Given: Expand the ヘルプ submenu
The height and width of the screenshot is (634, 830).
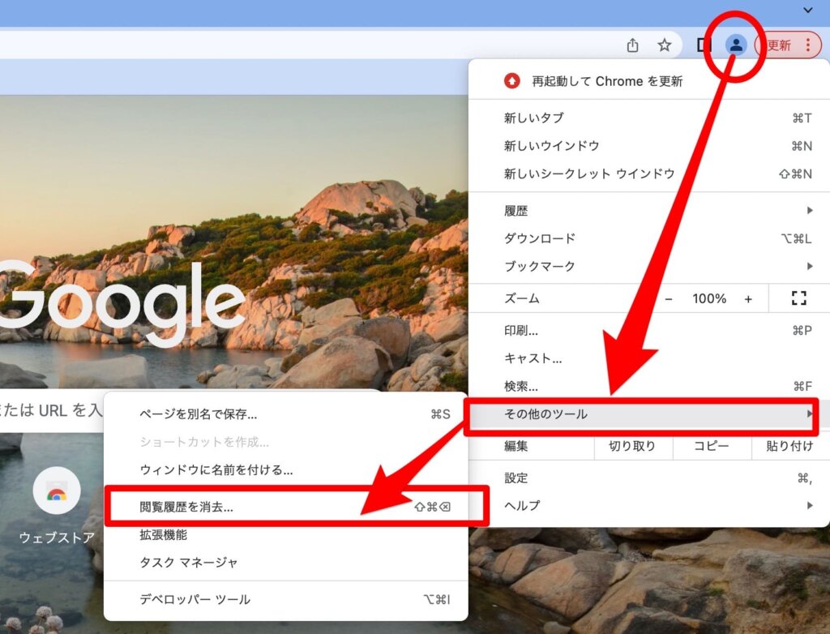Looking at the screenshot, I should click(x=649, y=506).
